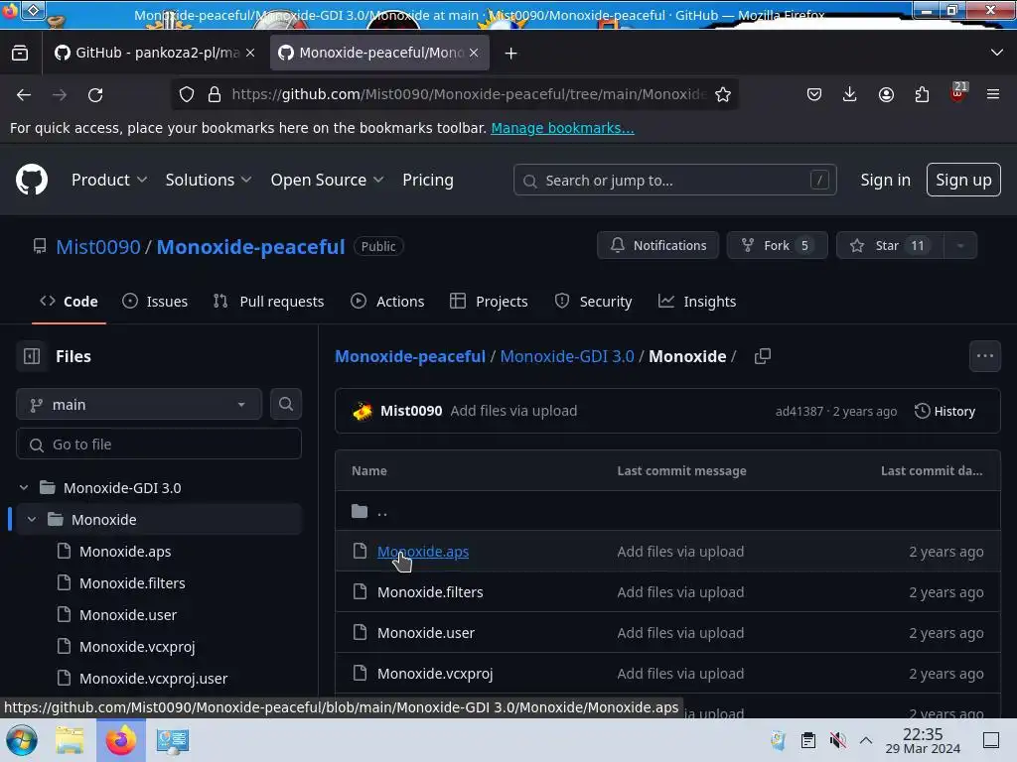
Task: Show hidden tray icons with the up arrow
Action: click(866, 740)
